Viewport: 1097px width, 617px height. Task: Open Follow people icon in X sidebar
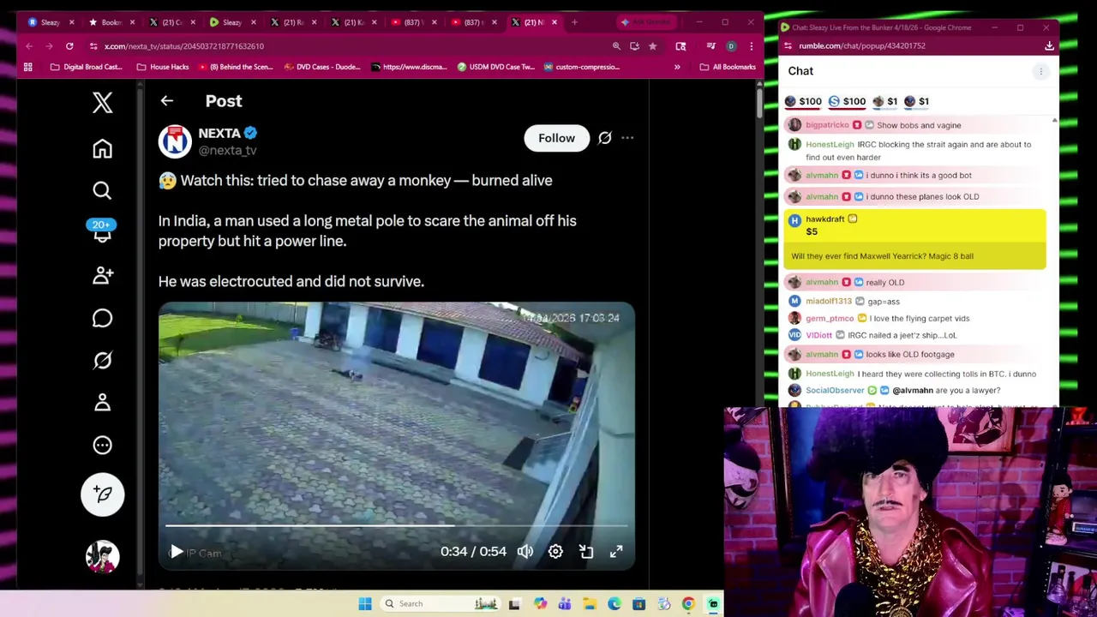click(x=102, y=275)
